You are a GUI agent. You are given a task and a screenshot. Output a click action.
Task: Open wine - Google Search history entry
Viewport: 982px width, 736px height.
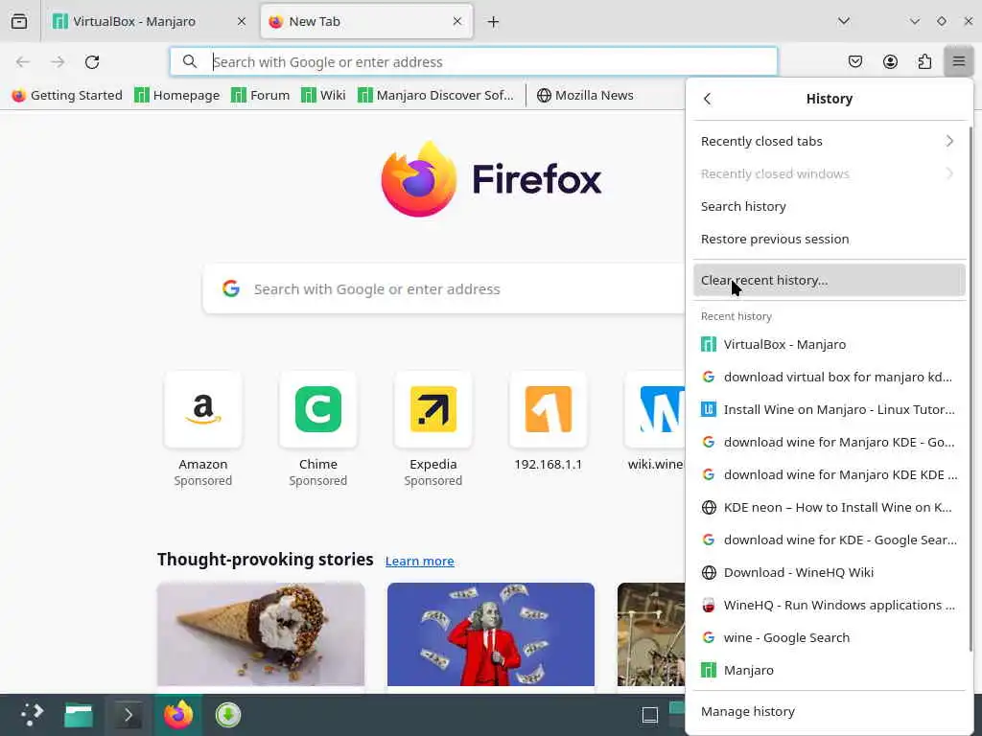pyautogui.click(x=830, y=637)
